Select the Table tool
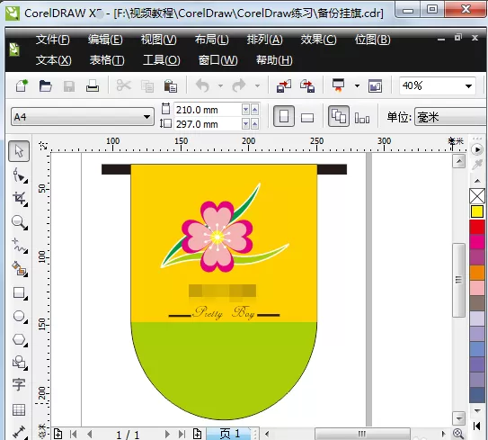This screenshot has width=488, height=440. (x=19, y=409)
